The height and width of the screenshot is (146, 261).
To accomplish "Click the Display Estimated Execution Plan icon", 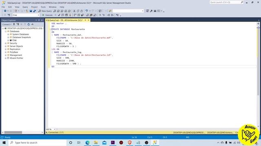I will click(62, 15).
